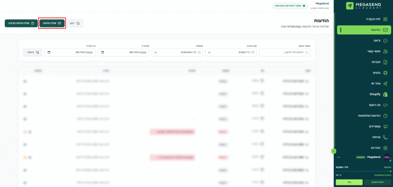
Task: Open the Dashboard (לוח הבקרה) sidebar icon
Action: 385,19
